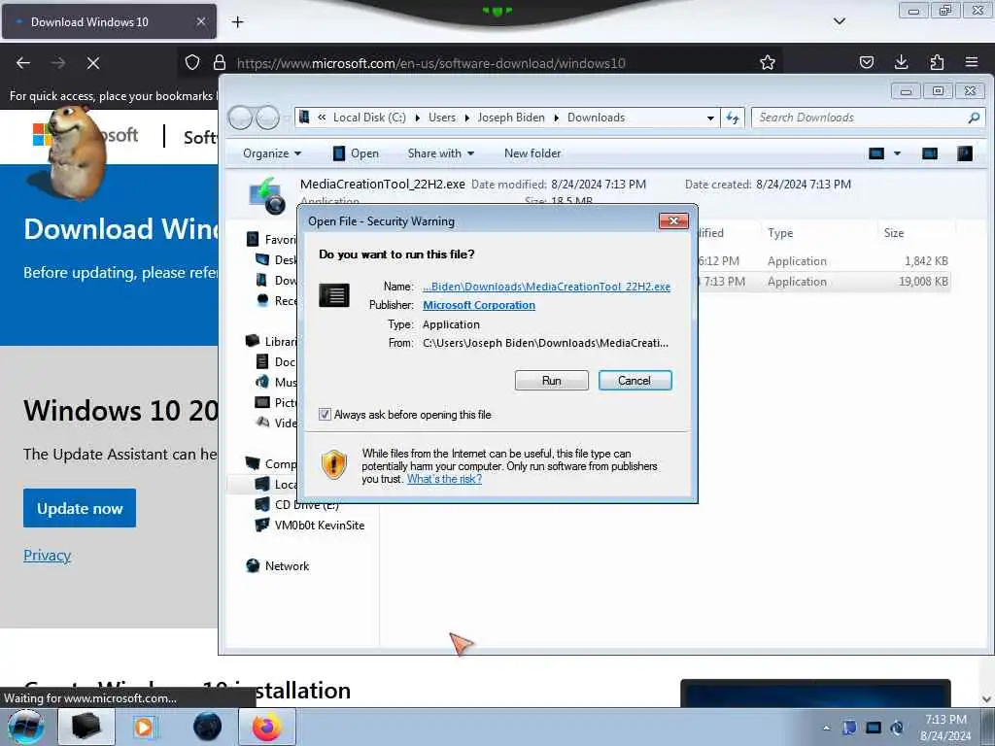Open the Organize menu in Explorer

(x=272, y=153)
